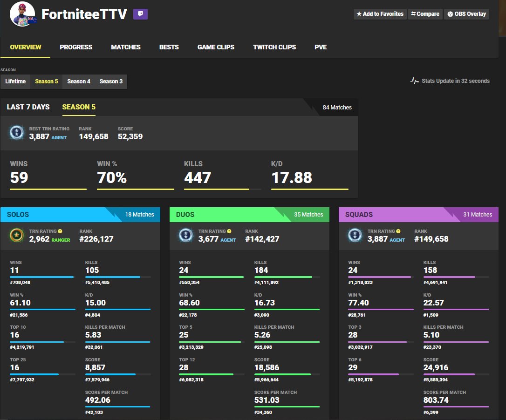Select Season 5 season filter
Image resolution: width=506 pixels, height=420 pixels.
47,81
